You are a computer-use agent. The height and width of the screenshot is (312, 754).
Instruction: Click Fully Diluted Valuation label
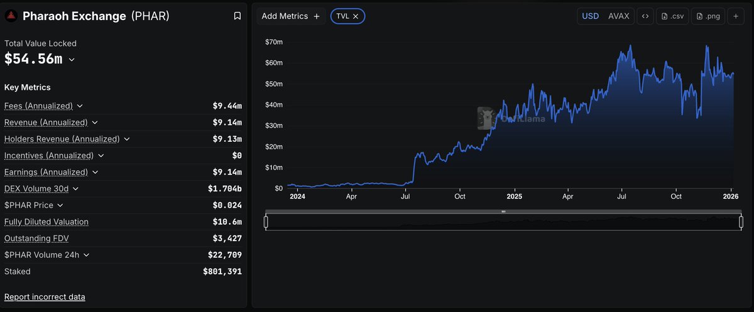[46, 222]
